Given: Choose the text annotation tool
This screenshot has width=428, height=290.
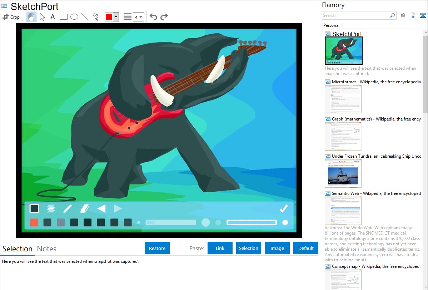Looking at the screenshot, I should tap(53, 17).
